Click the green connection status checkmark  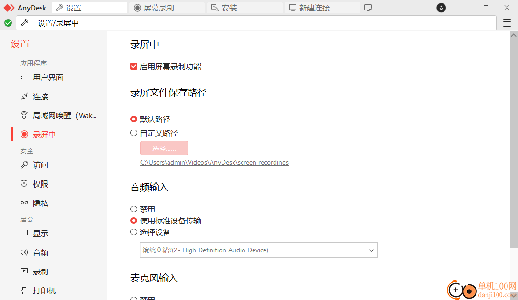pyautogui.click(x=8, y=23)
